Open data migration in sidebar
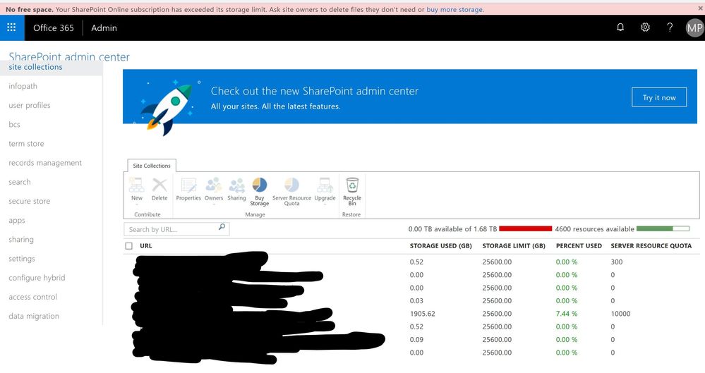This screenshot has height=373, width=705. 34,316
